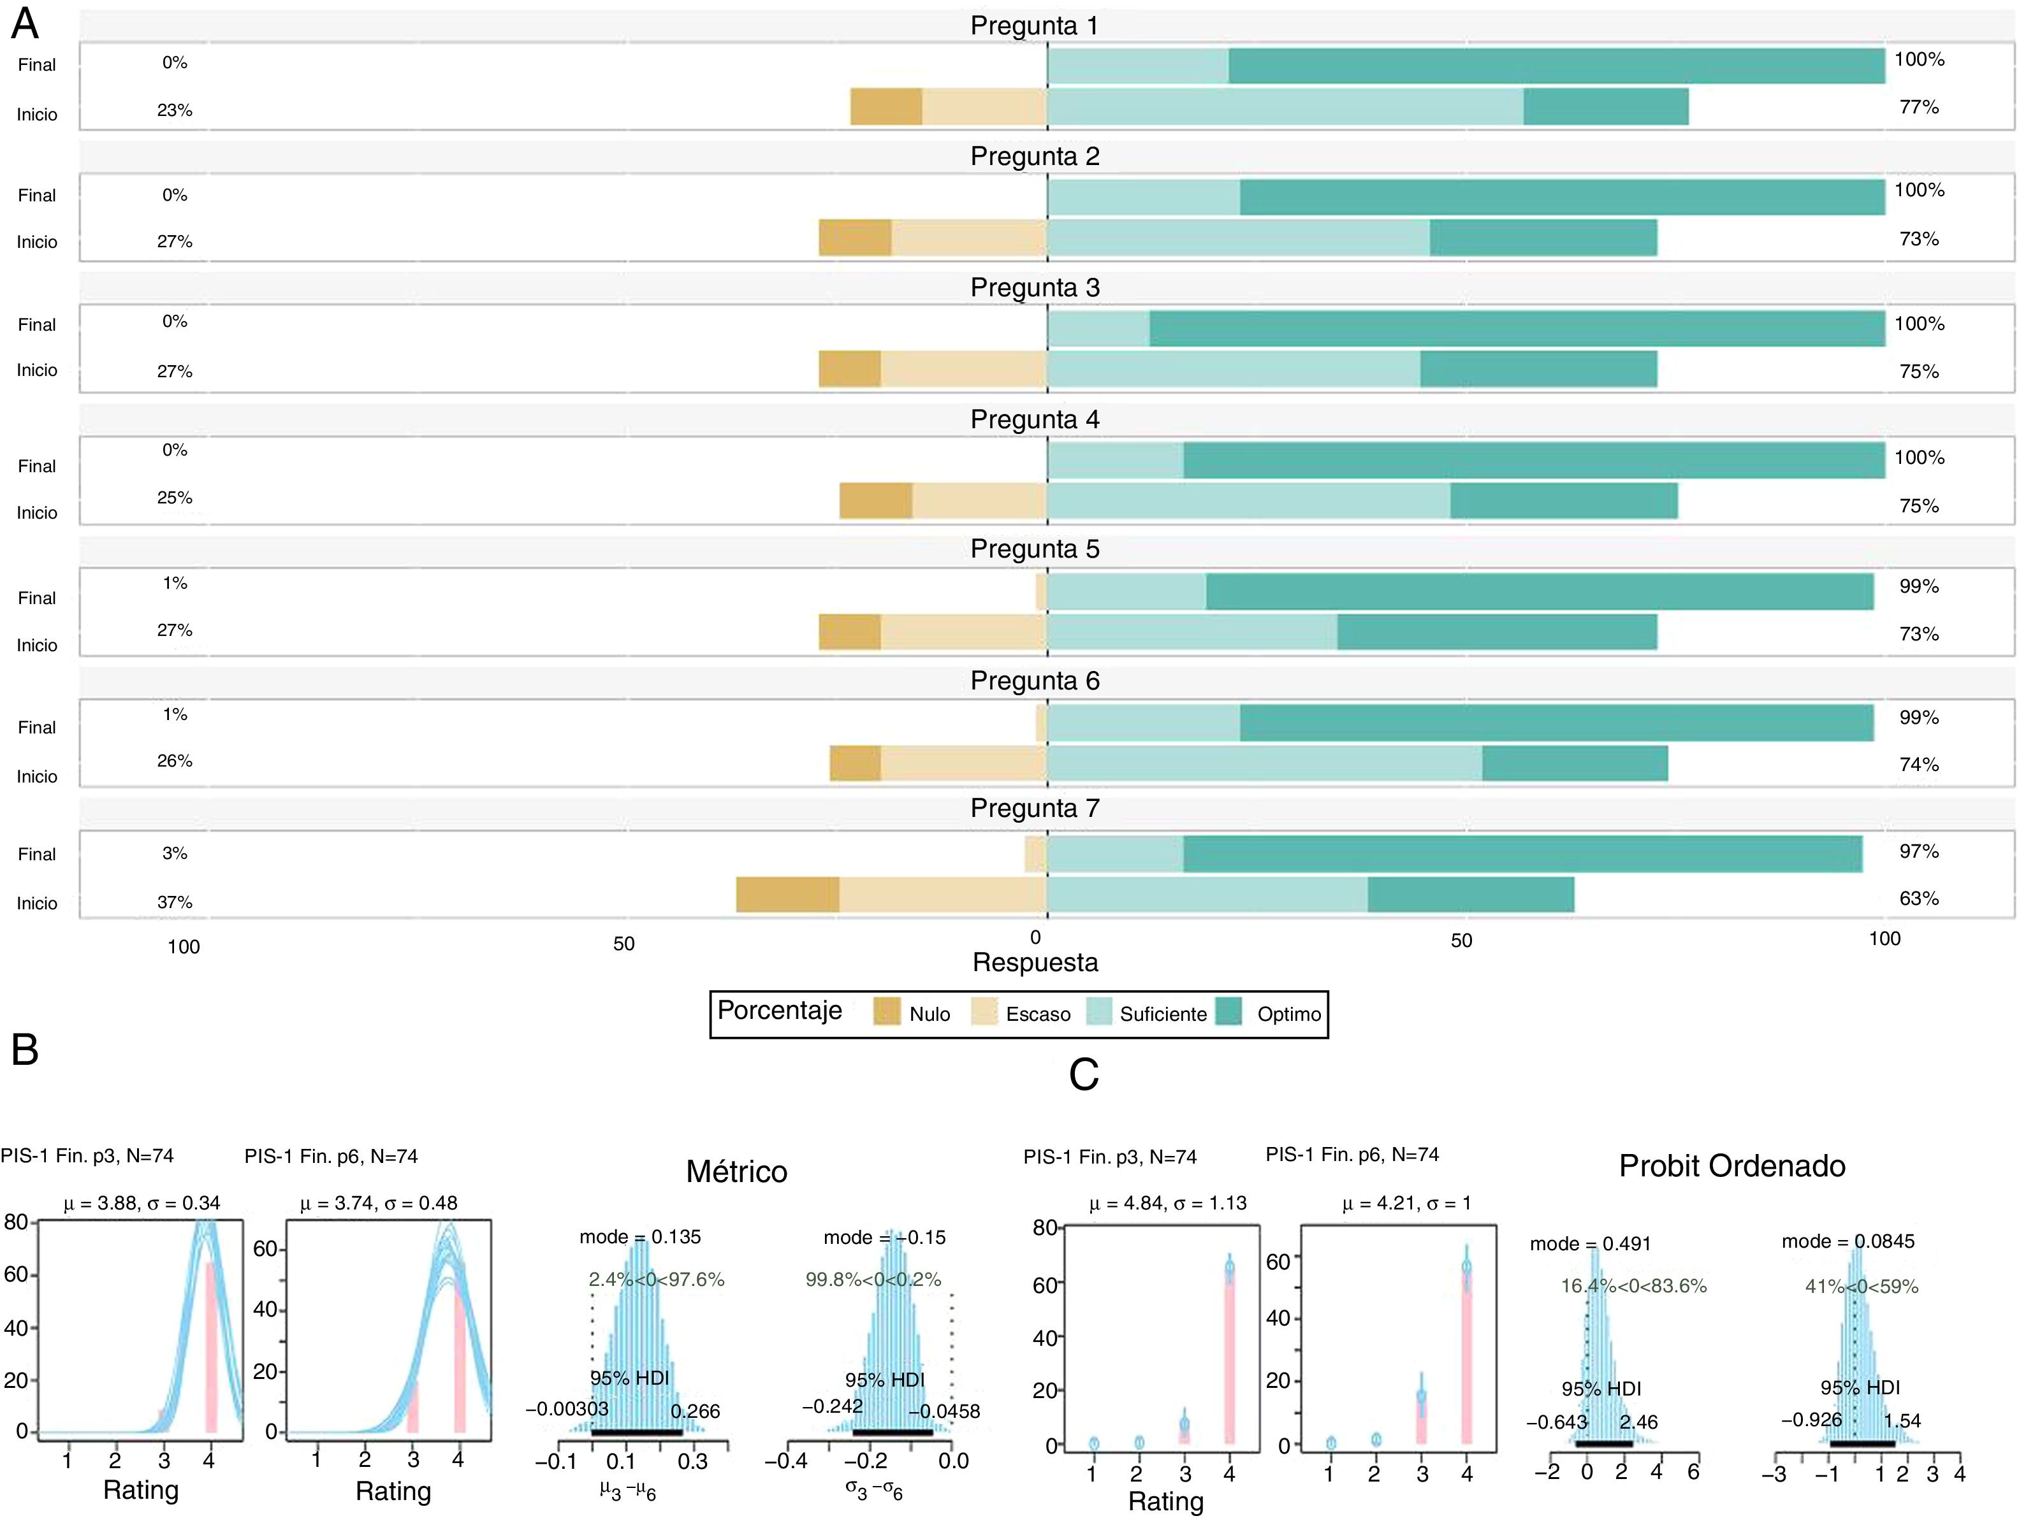Click the Probit Ordenado heading
Screen dimensions: 2019x1530
point(1731,1166)
